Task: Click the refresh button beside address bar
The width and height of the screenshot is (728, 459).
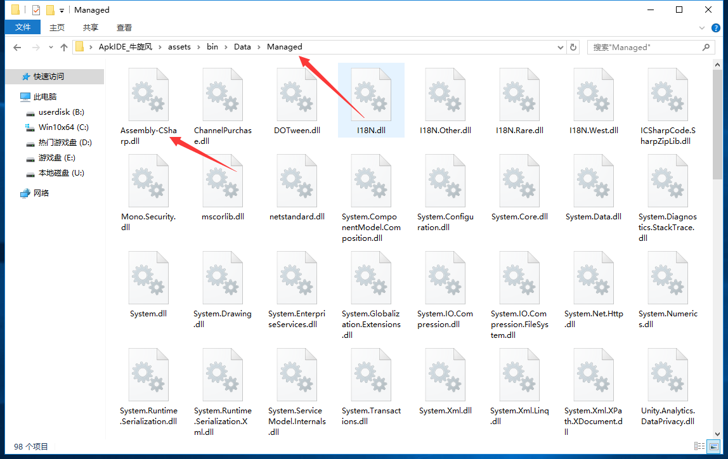Action: [573, 47]
